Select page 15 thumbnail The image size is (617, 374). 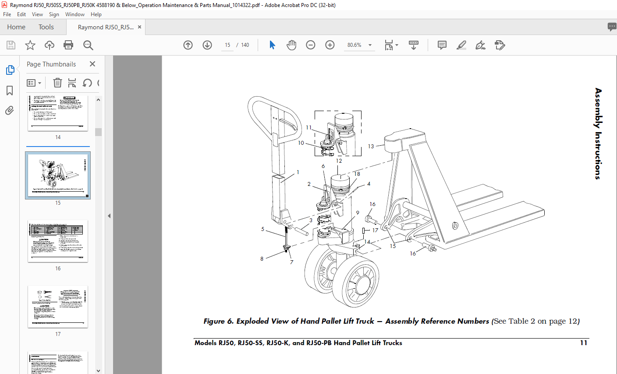(58, 175)
